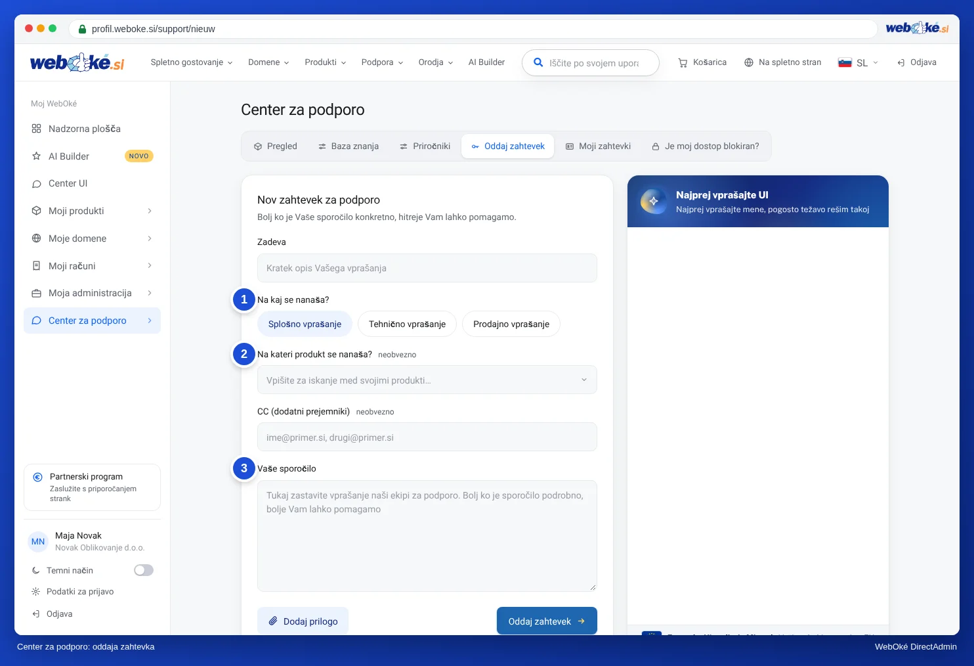Click the Vaše sporočilo message textarea
Screen dimensions: 974x666
(x=427, y=536)
